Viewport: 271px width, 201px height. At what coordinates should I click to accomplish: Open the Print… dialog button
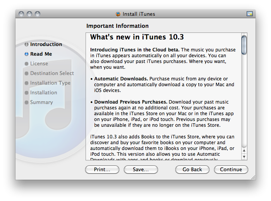coord(102,169)
